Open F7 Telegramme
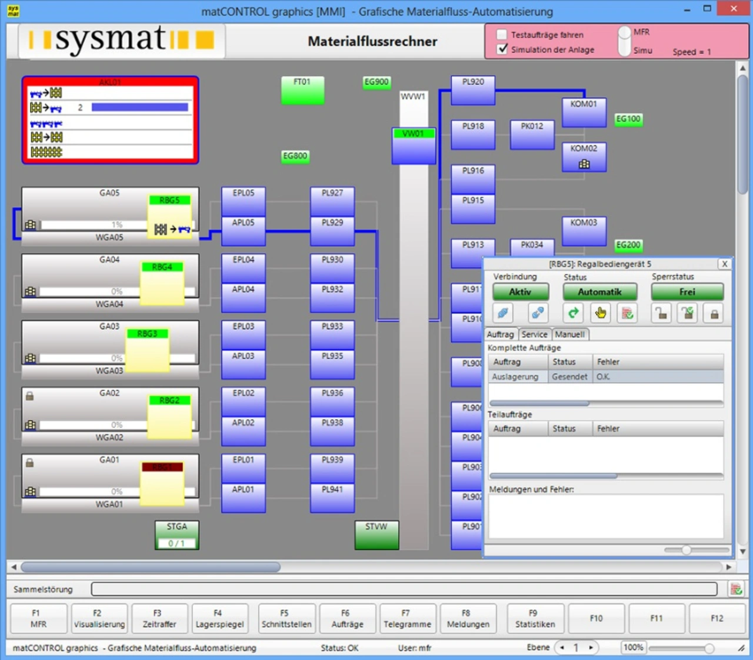The width and height of the screenshot is (753, 660). [x=407, y=618]
